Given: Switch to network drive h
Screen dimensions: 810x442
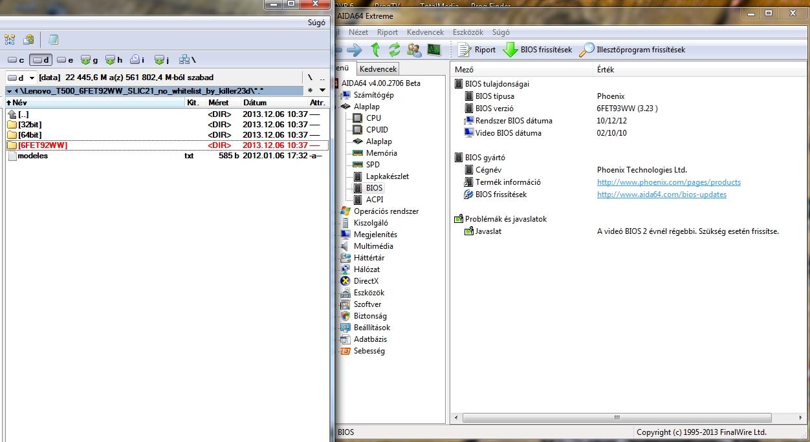Looking at the screenshot, I should (x=114, y=60).
